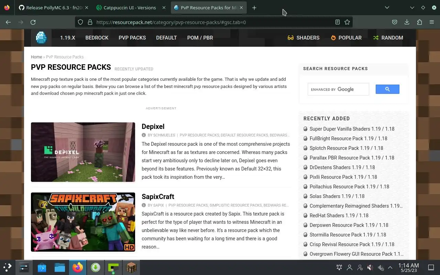This screenshot has width=440, height=275.
Task: Open the application launcher in taskbar
Action: 8,267
